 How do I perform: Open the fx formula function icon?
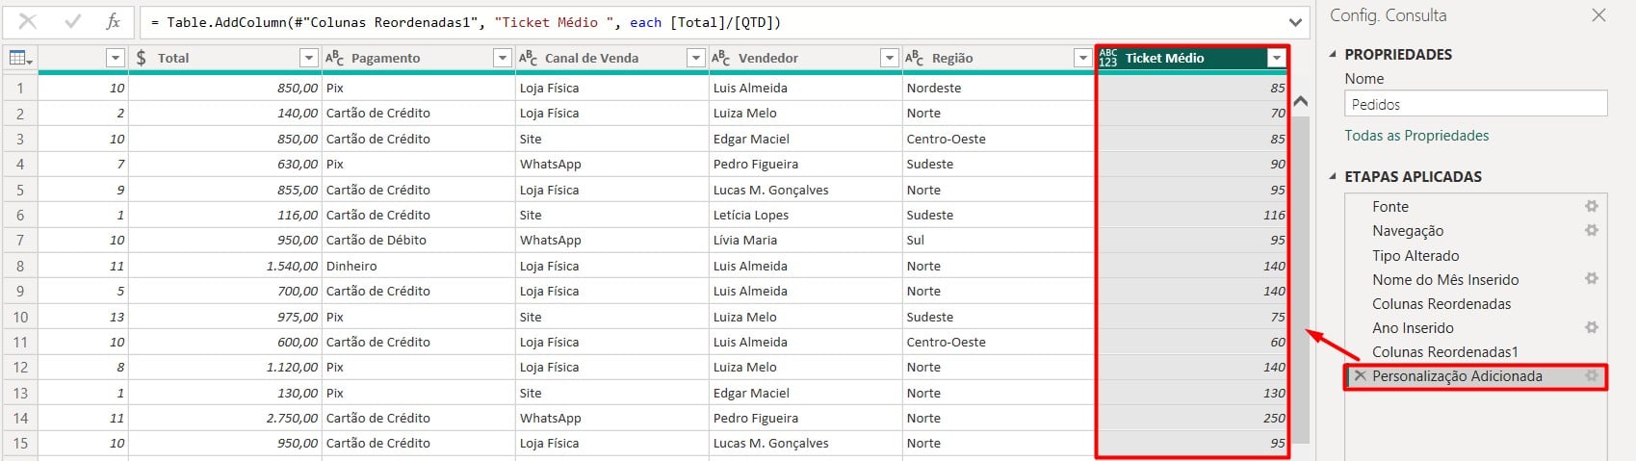coord(113,21)
